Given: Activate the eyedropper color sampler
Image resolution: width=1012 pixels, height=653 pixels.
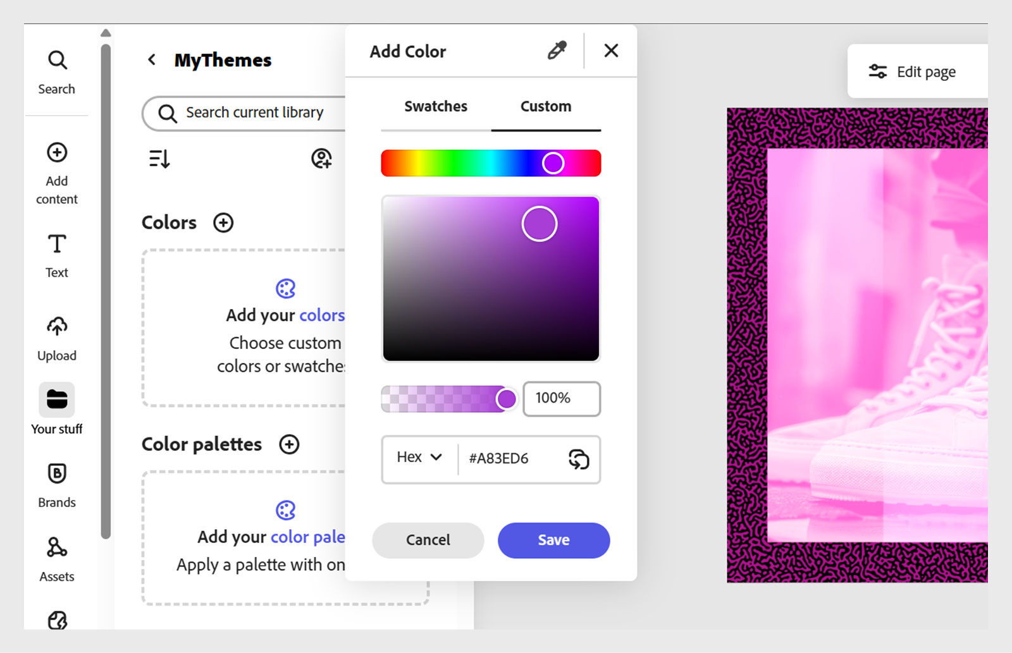Looking at the screenshot, I should [557, 51].
